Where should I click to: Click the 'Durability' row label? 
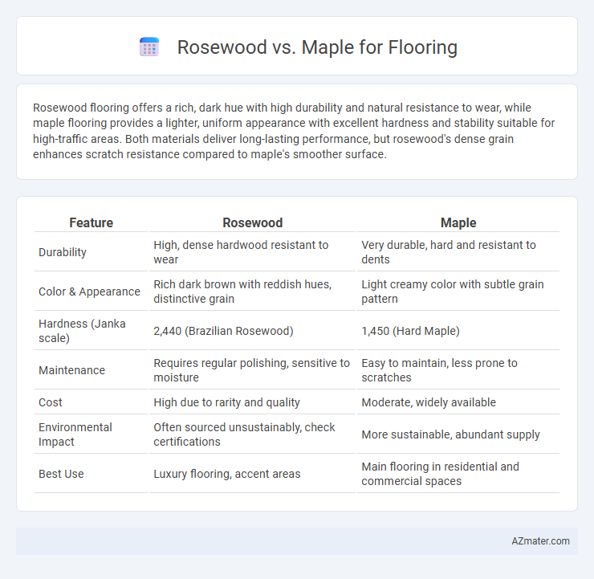coord(63,252)
